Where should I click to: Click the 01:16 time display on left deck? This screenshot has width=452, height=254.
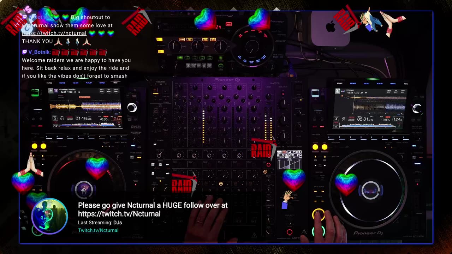(83, 119)
